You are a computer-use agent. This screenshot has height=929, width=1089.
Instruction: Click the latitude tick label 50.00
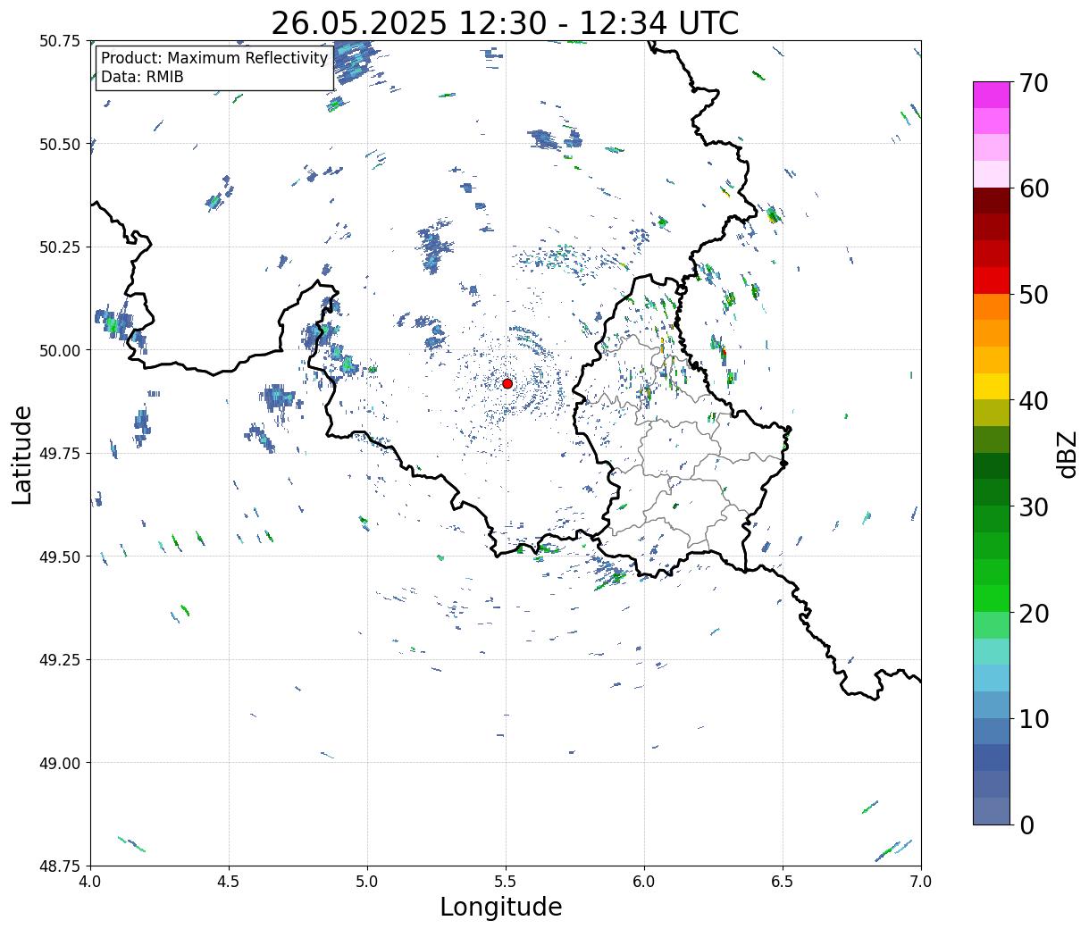(60, 350)
